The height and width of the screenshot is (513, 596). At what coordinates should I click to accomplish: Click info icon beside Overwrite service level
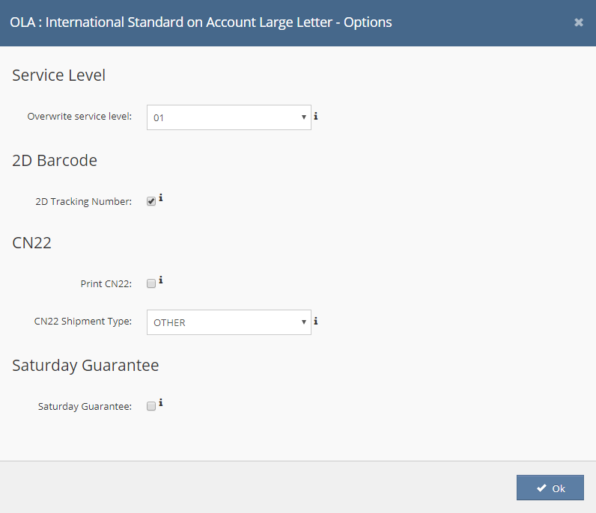tap(316, 116)
